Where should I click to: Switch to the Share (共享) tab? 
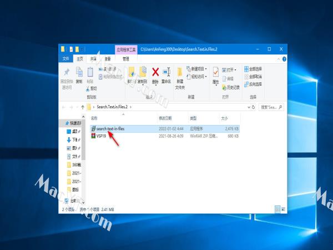click(x=93, y=59)
